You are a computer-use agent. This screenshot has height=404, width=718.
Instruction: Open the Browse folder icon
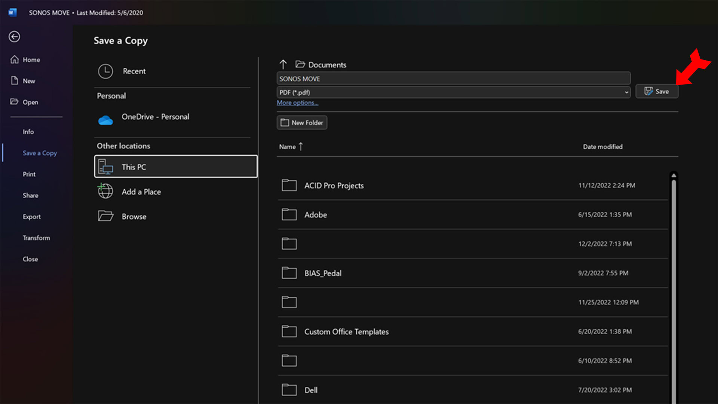(105, 216)
